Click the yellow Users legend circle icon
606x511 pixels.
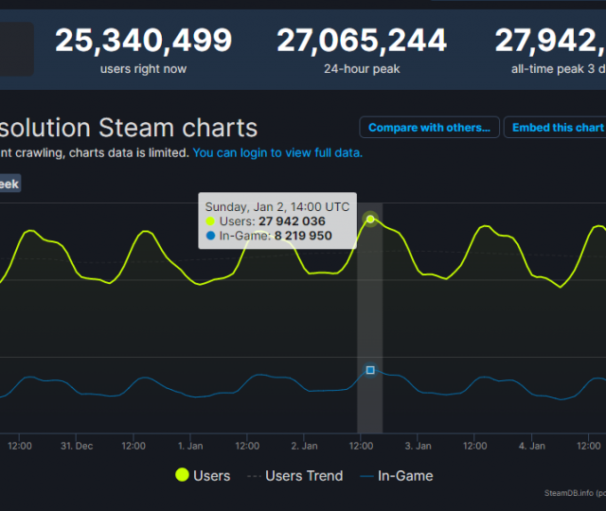click(181, 475)
